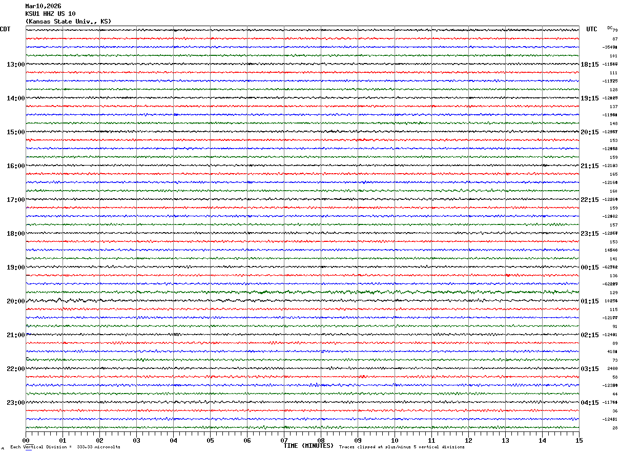The height and width of the screenshot is (454, 620).
Task: Select minute 15 on the time axis
Action: click(x=578, y=440)
